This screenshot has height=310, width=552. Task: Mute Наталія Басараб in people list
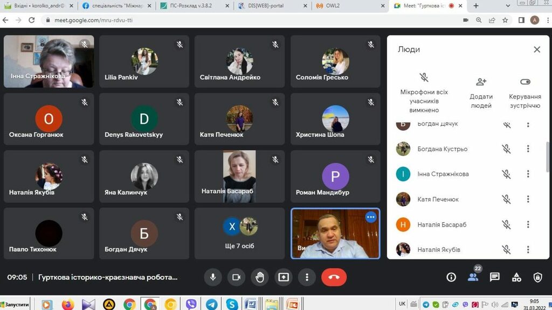pos(506,224)
